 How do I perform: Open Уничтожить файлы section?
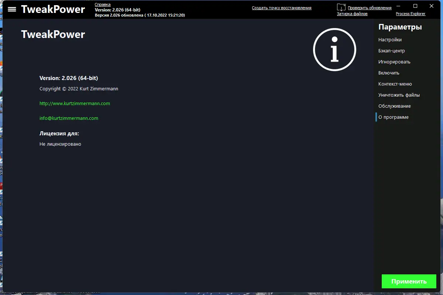pos(399,95)
